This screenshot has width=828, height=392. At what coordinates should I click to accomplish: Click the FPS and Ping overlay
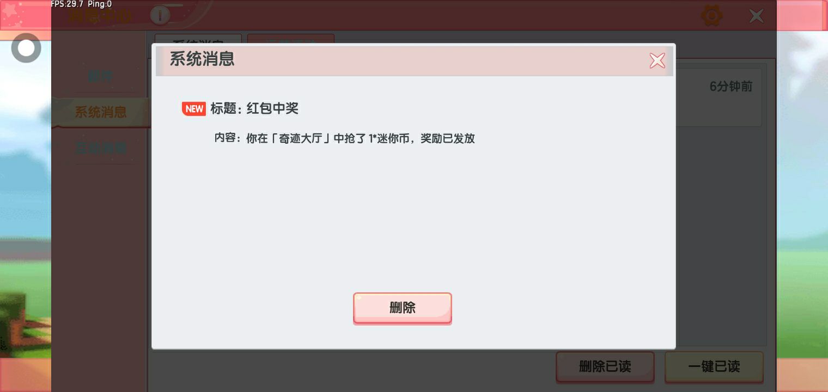coord(82,4)
